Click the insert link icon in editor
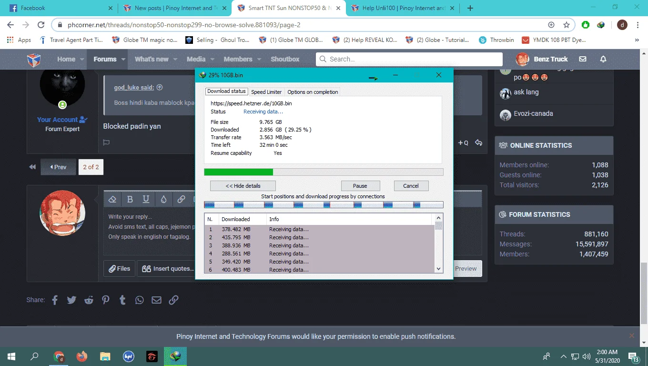The width and height of the screenshot is (648, 366). click(181, 199)
